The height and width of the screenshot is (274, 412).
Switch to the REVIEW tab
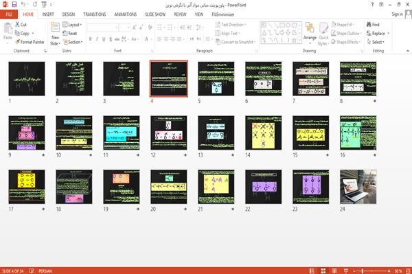180,14
